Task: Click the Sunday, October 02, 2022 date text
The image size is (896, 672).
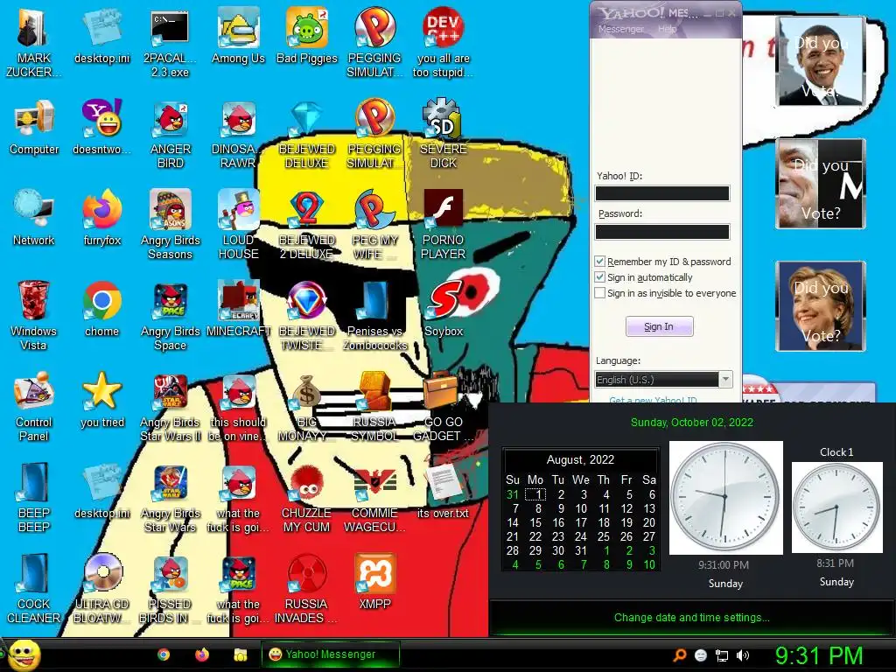Action: [691, 423]
